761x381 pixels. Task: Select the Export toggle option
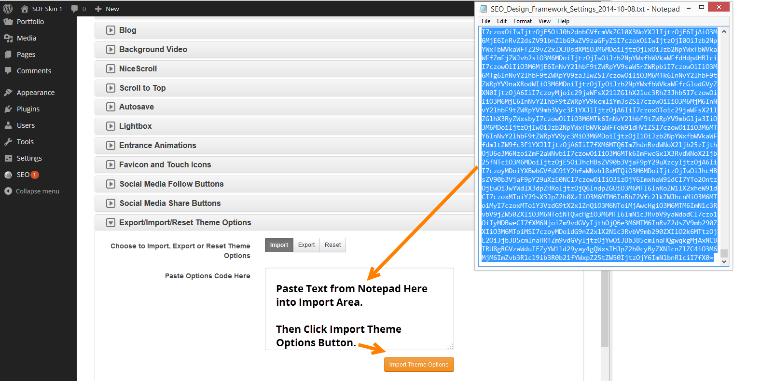pos(306,245)
